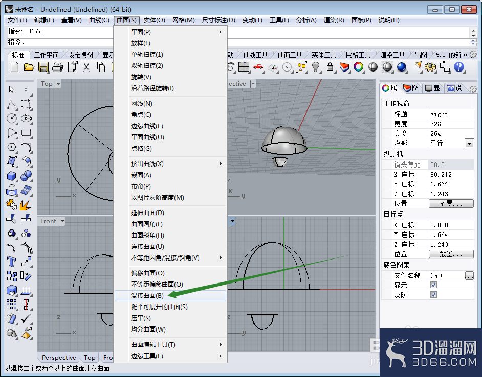Click the panel gear options icon
482x377 pixels.
(473, 89)
